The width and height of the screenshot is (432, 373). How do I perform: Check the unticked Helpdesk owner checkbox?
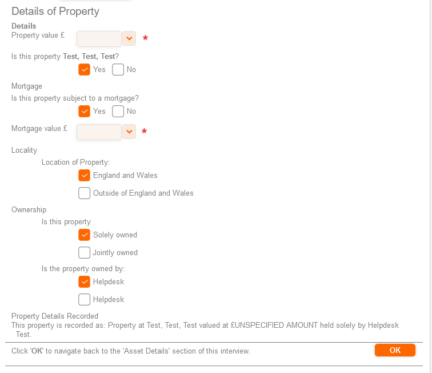tap(85, 300)
